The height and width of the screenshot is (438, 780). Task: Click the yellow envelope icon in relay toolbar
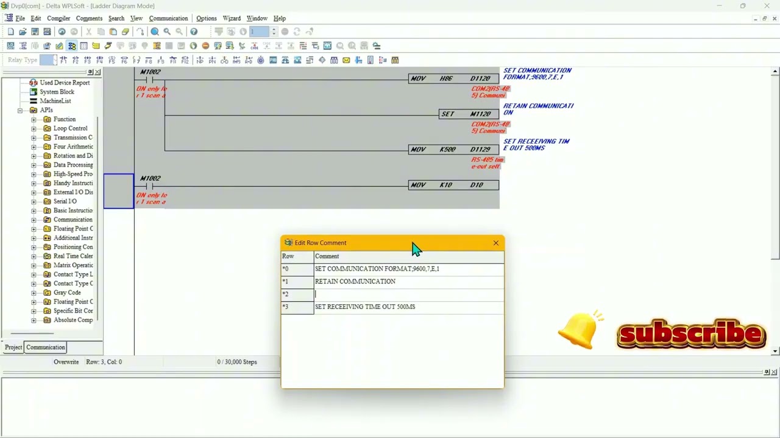coord(346,60)
